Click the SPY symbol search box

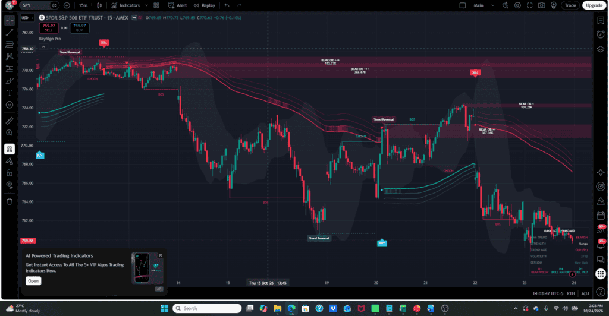pyautogui.click(x=35, y=5)
